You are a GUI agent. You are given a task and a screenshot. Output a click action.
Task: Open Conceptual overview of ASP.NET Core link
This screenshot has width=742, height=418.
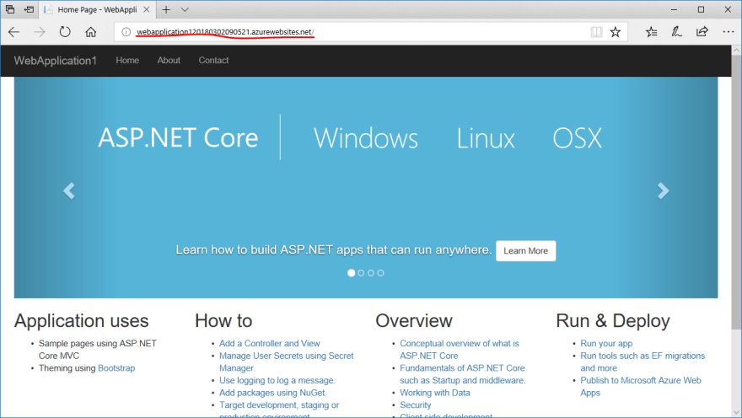459,350
